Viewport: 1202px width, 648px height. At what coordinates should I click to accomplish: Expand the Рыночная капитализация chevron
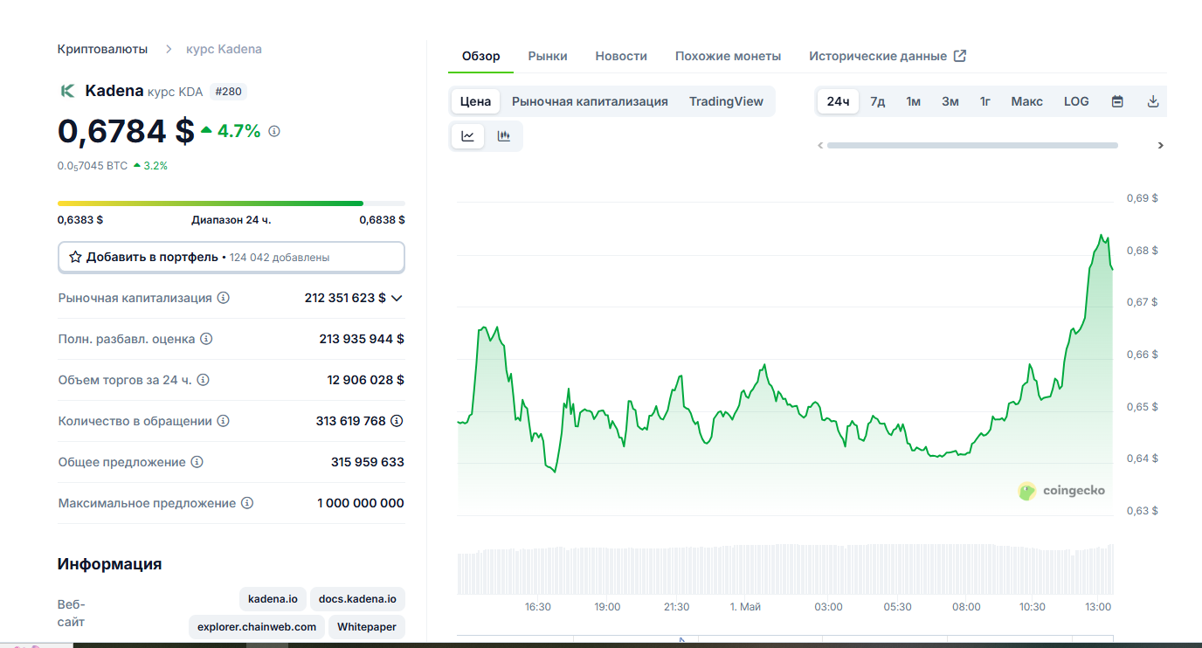(397, 298)
